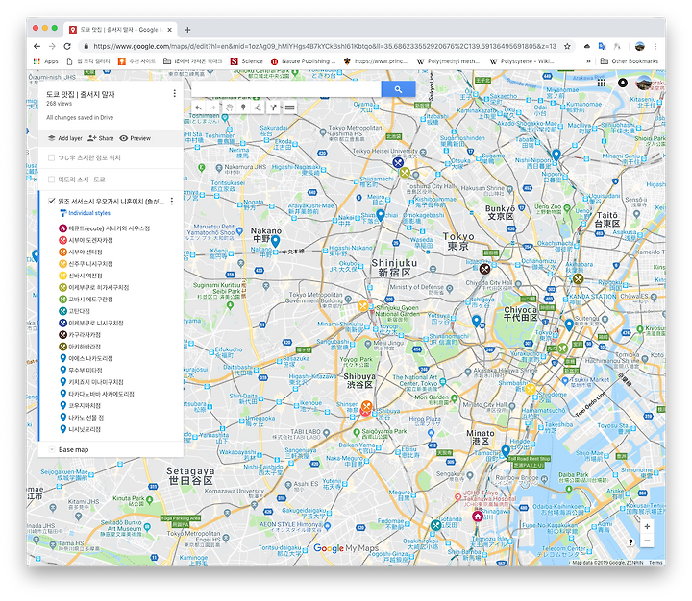Open the Polystyrene - Wiki bookmark

point(522,61)
